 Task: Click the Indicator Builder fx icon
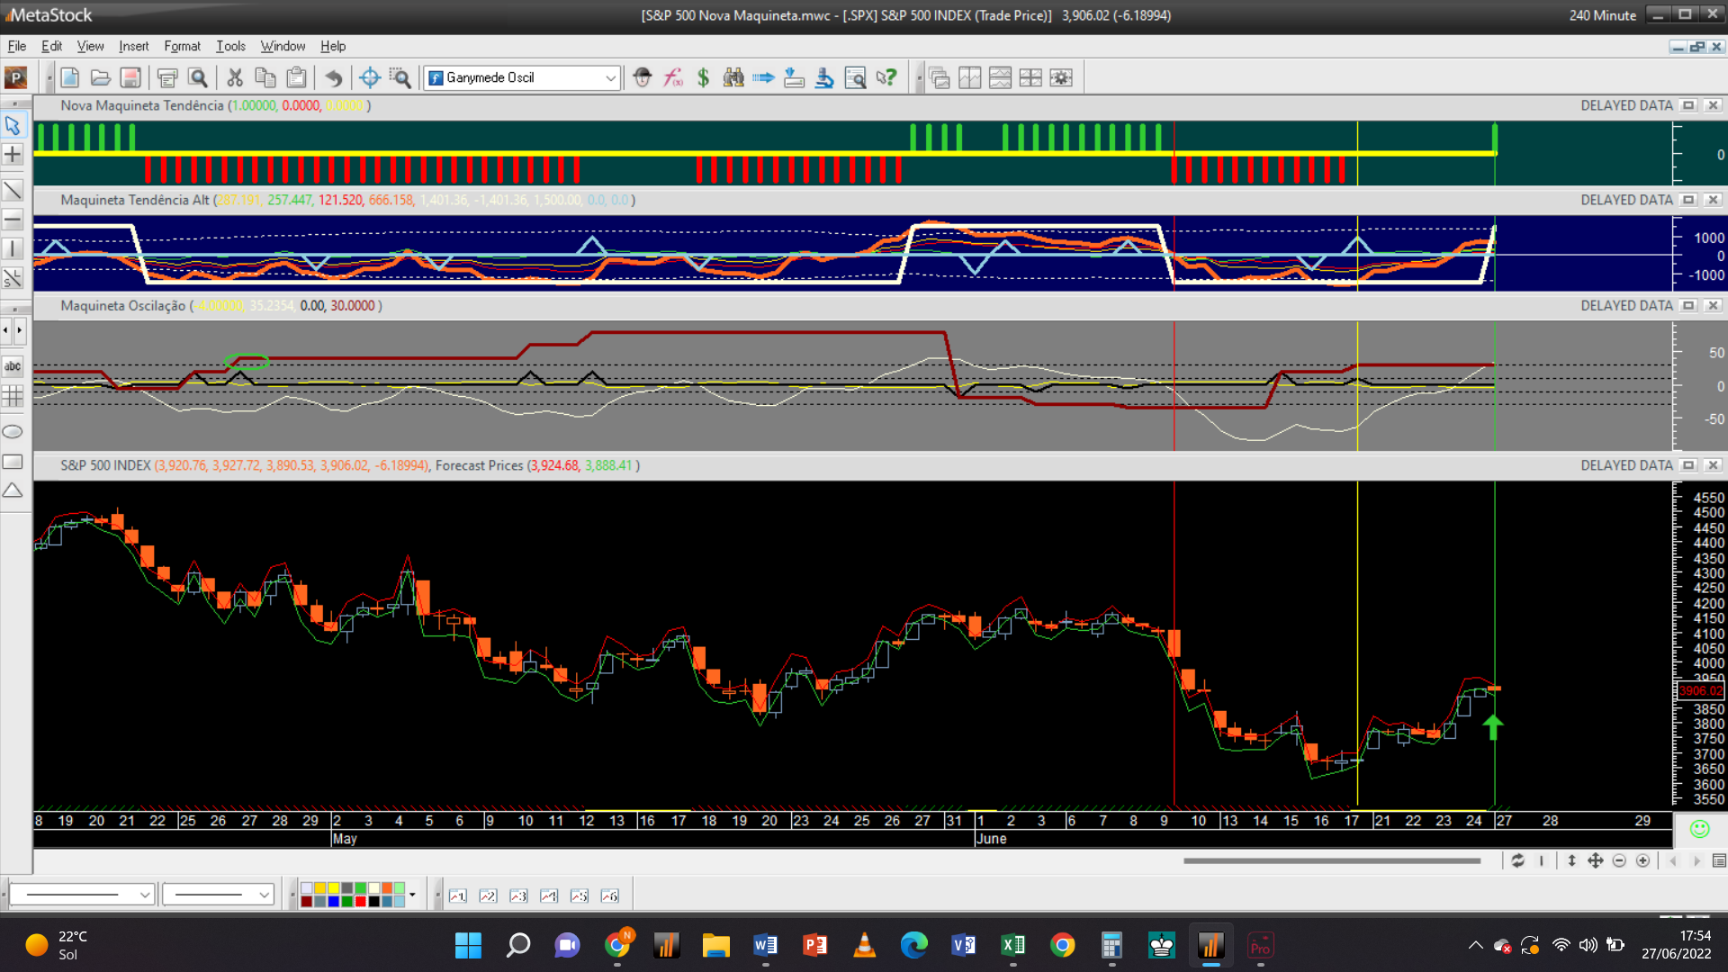[673, 78]
